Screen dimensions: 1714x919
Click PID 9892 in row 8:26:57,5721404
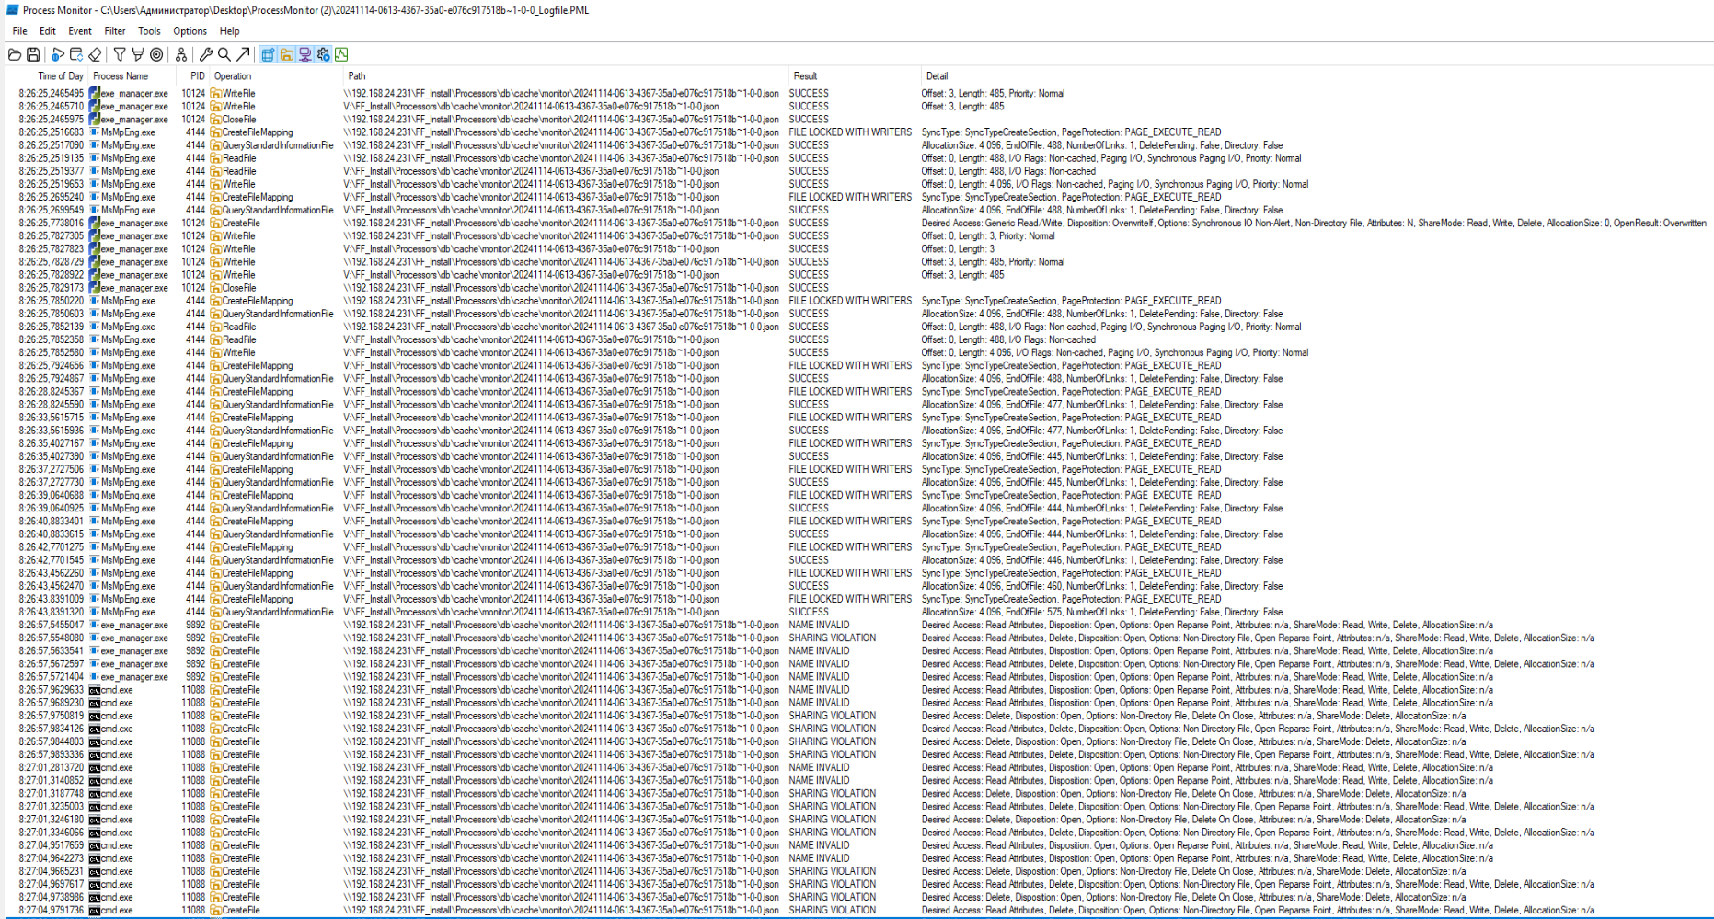click(196, 677)
